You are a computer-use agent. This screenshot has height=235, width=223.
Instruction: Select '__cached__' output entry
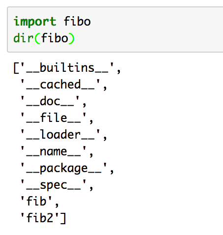60,85
